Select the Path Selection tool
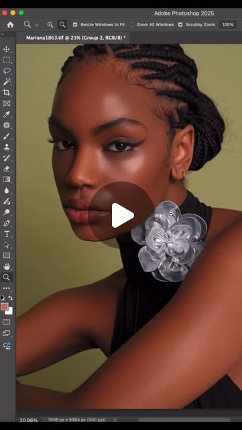 point(7,245)
